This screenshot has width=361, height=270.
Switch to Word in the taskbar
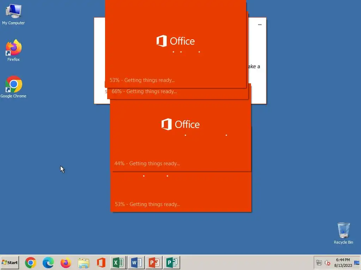(x=136, y=262)
